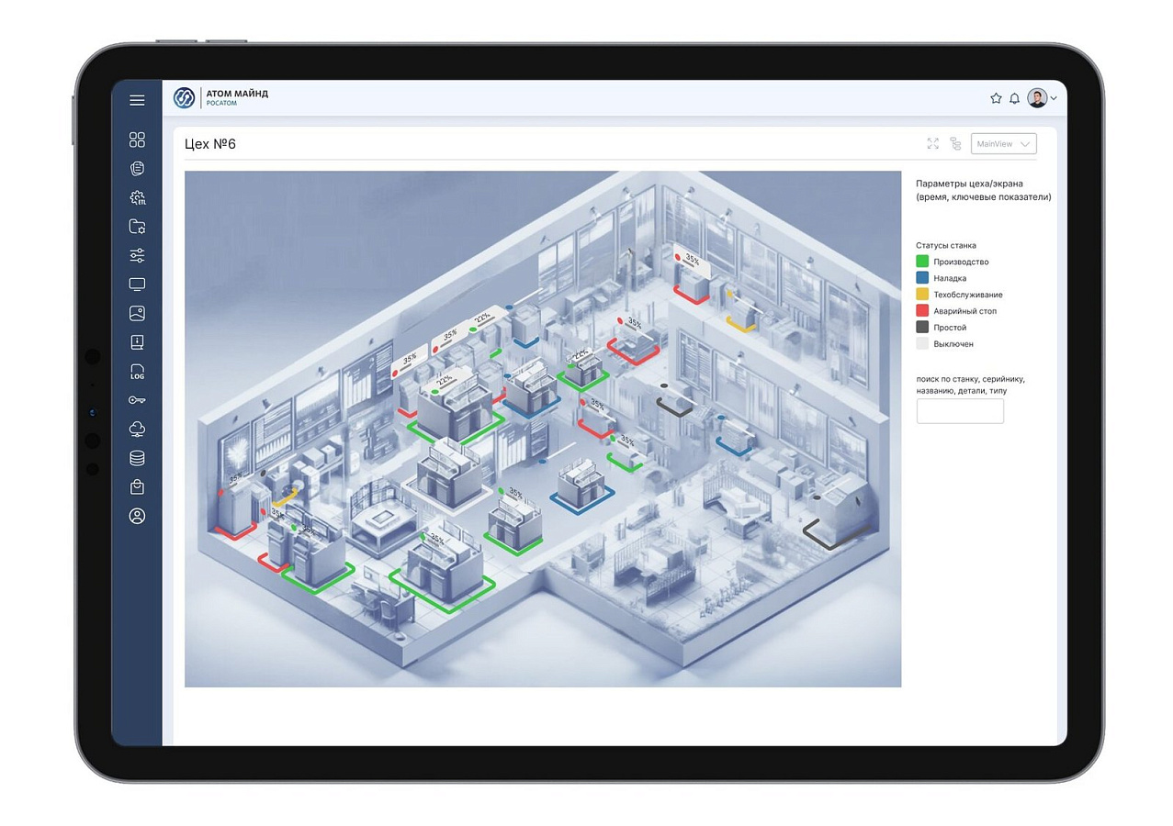Open the MainView dropdown

1003,144
